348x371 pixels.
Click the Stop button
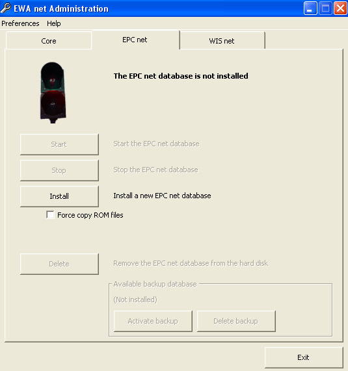[x=59, y=170]
